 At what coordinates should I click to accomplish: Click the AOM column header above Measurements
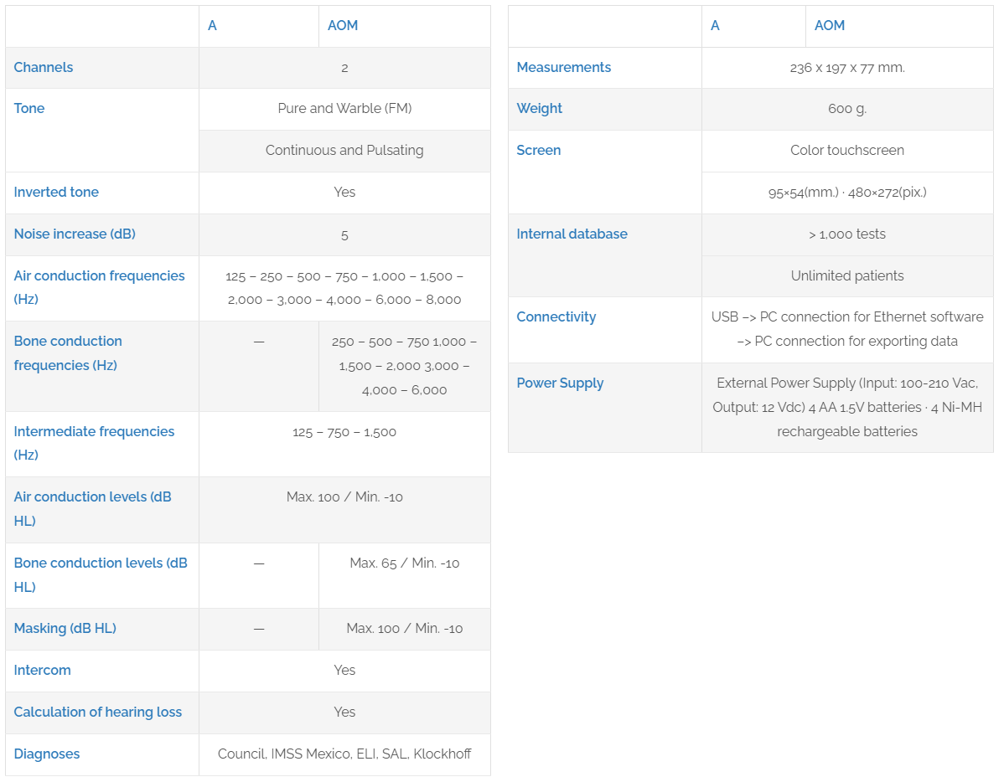coord(829,25)
